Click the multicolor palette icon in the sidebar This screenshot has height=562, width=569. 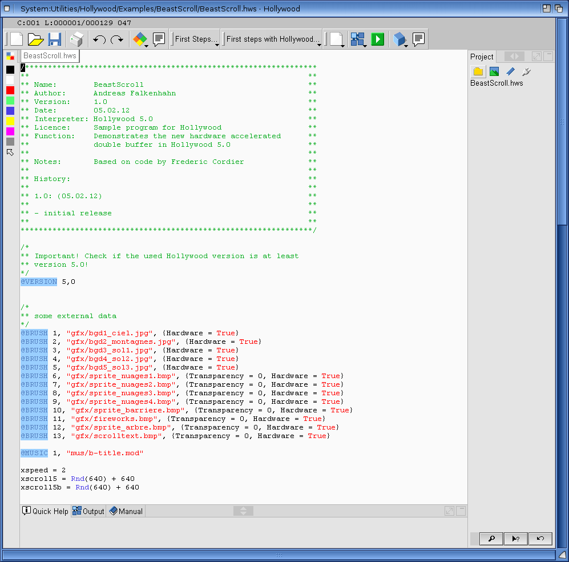pyautogui.click(x=10, y=56)
